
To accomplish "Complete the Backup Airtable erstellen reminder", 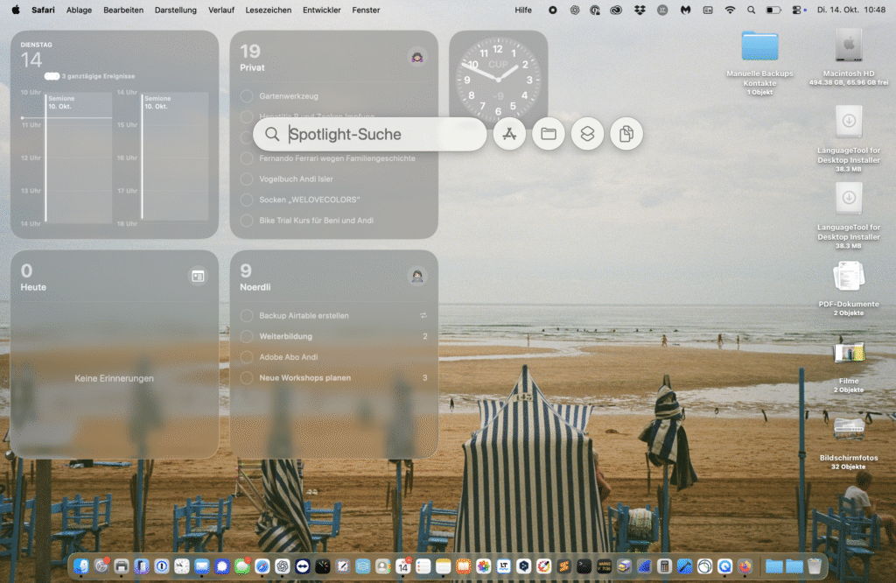I will pyautogui.click(x=247, y=315).
